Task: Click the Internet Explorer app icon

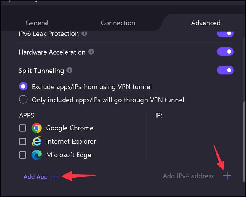Action: 37,141
